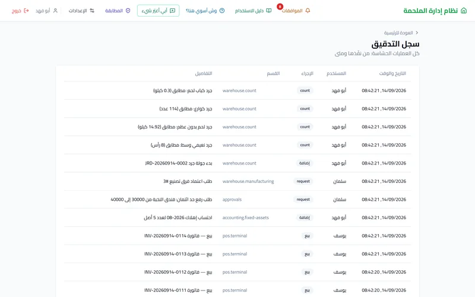Screen dimensions: 475x297
Task: Select the invoice INV-20260914-0113 cell
Action: point(179,254)
